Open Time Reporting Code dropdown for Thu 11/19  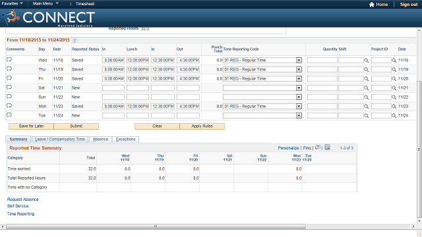299,69
